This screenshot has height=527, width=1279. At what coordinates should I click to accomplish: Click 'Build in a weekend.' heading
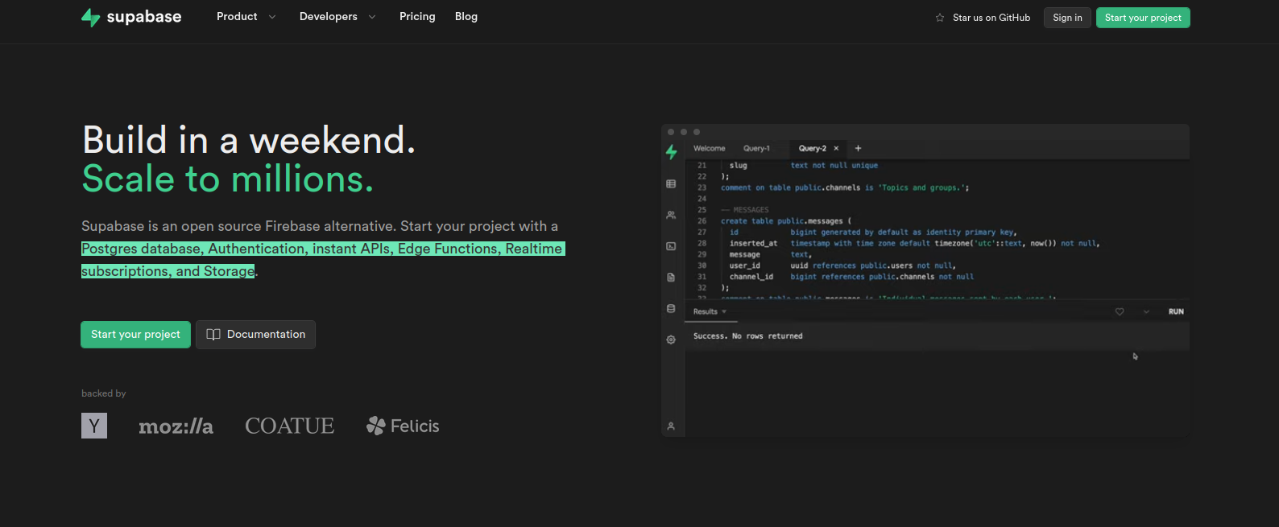coord(249,140)
